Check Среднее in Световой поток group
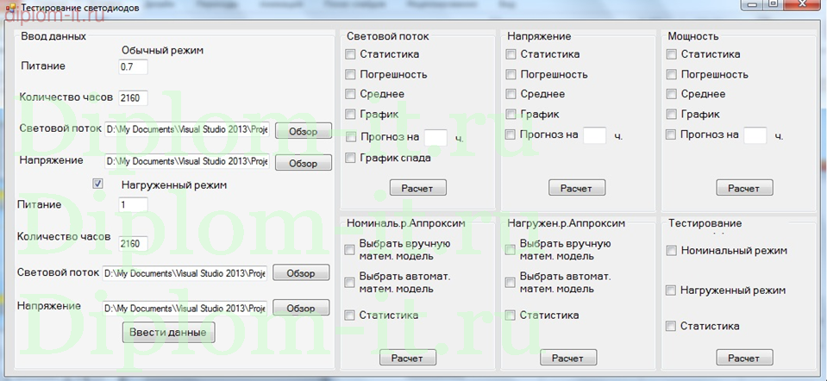This screenshot has width=827, height=381. coord(350,94)
